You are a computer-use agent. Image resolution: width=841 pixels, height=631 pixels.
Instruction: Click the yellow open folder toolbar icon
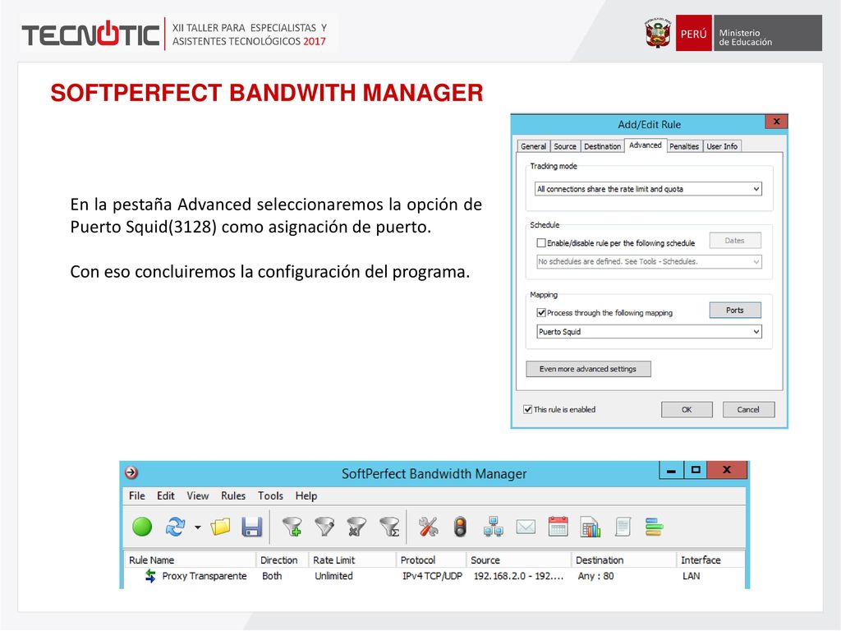220,527
